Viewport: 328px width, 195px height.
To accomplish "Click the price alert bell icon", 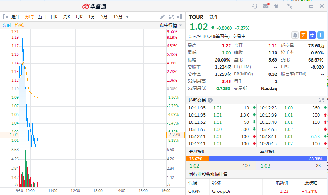I will (295, 35).
